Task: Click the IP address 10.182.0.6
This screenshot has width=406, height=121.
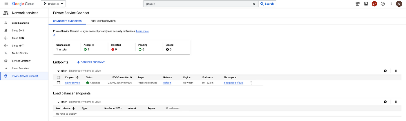Action: click(208, 83)
